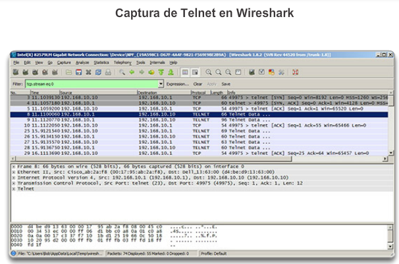
Task: Select packet 3 SYN row
Action: pyautogui.click(x=199, y=97)
